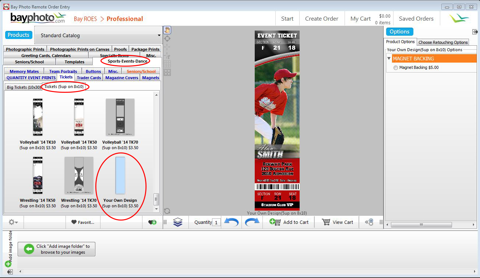Open the Big Tickets (10x30) tab
Image resolution: width=480 pixels, height=278 pixels.
23,87
